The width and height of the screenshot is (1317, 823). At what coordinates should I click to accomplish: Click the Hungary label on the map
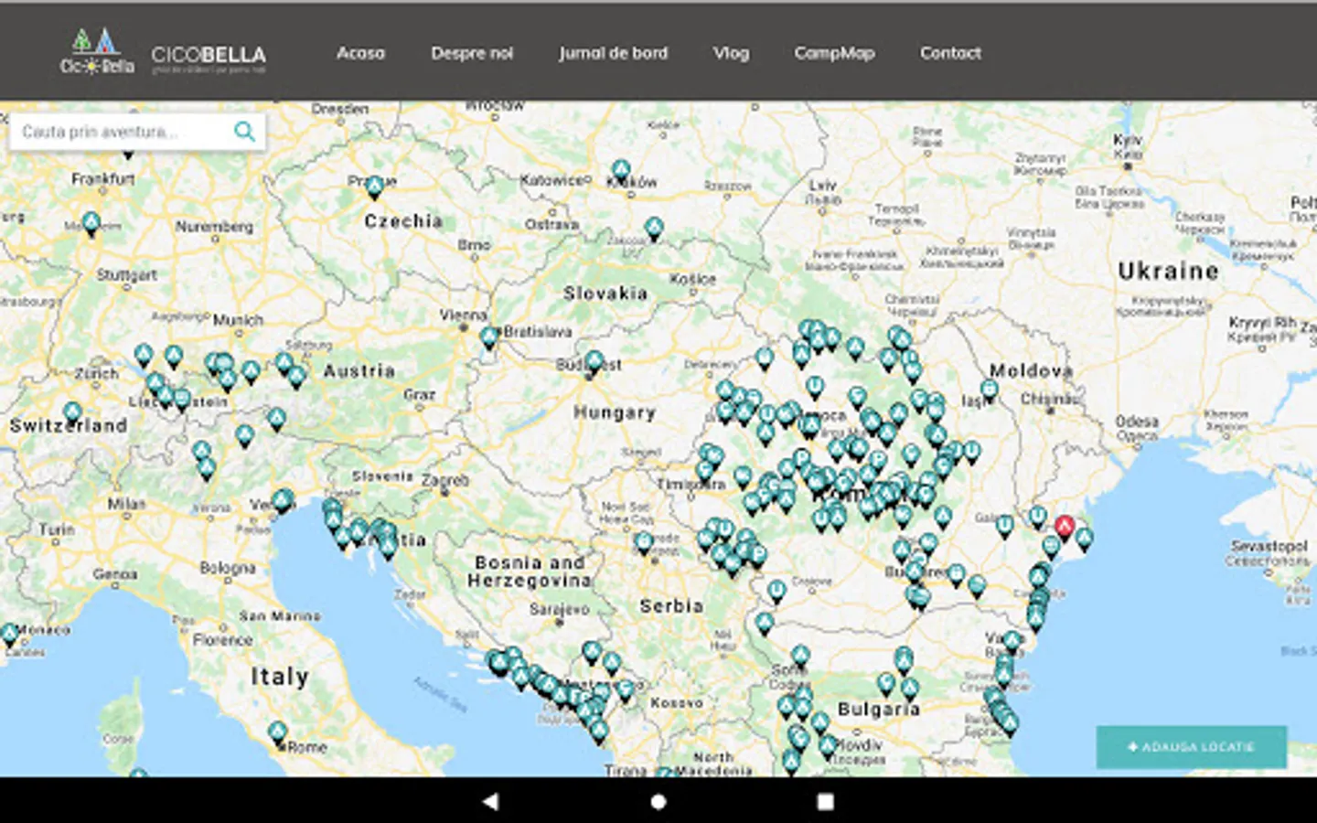click(x=615, y=412)
